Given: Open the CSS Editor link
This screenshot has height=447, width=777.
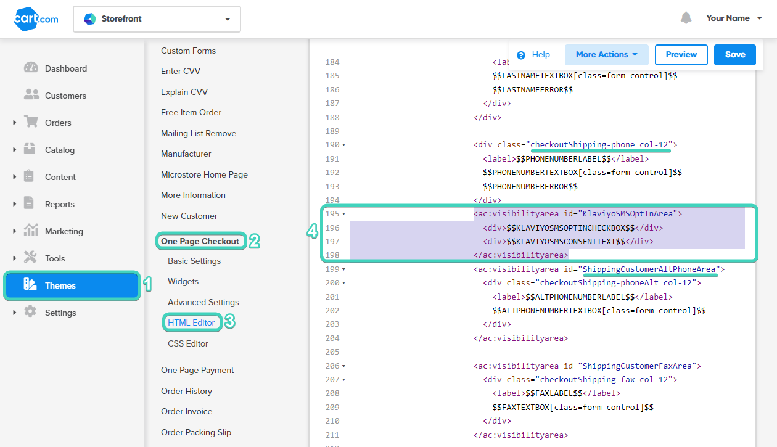Looking at the screenshot, I should [x=188, y=343].
